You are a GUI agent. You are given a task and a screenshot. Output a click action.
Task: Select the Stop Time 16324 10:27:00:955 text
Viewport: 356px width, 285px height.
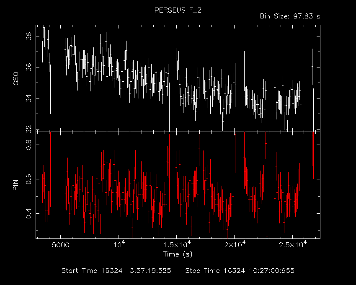[240, 271]
